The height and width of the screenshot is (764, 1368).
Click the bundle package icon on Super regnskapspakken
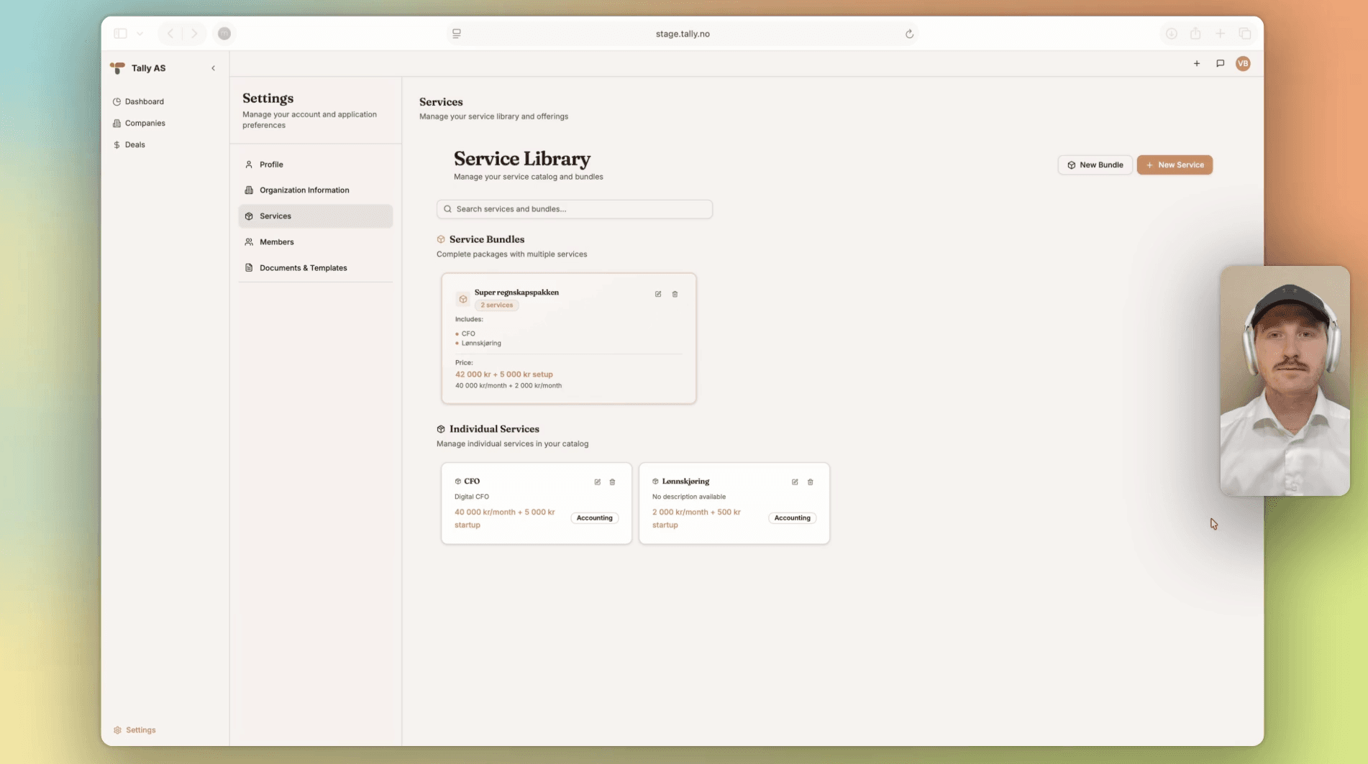[463, 299]
